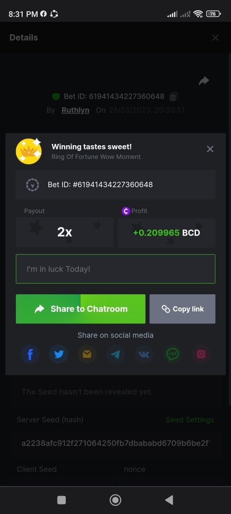Screen dimensions: 231x514
Task: Close the Details panel
Action: pyautogui.click(x=216, y=38)
